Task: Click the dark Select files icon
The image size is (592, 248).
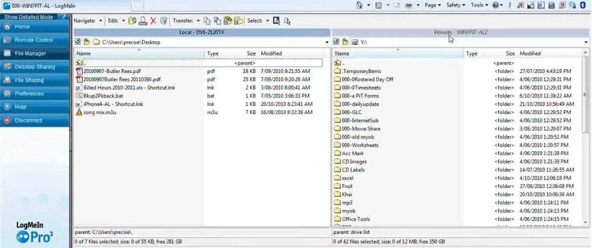Action: pyautogui.click(x=276, y=21)
